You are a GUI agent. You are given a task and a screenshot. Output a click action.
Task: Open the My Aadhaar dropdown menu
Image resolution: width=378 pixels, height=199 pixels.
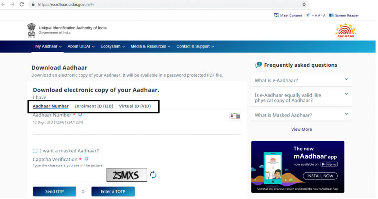coord(48,46)
